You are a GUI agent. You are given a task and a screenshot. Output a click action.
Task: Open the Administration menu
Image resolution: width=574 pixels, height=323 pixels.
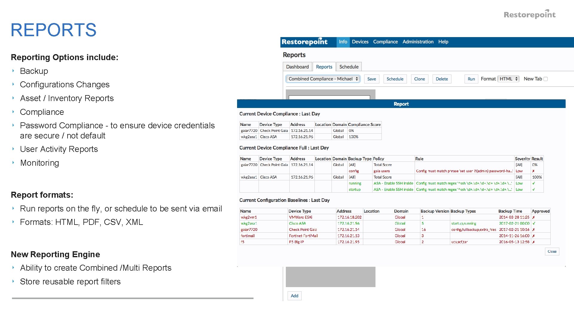(x=418, y=42)
